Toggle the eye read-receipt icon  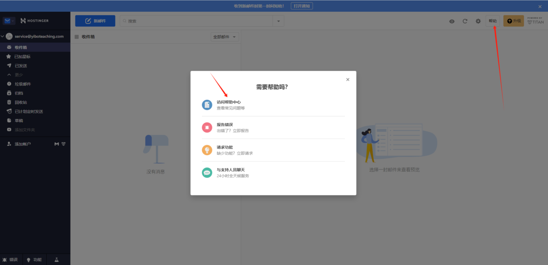pos(452,21)
